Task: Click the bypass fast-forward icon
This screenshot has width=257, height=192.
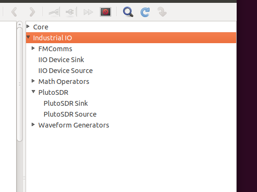Action: point(89,12)
